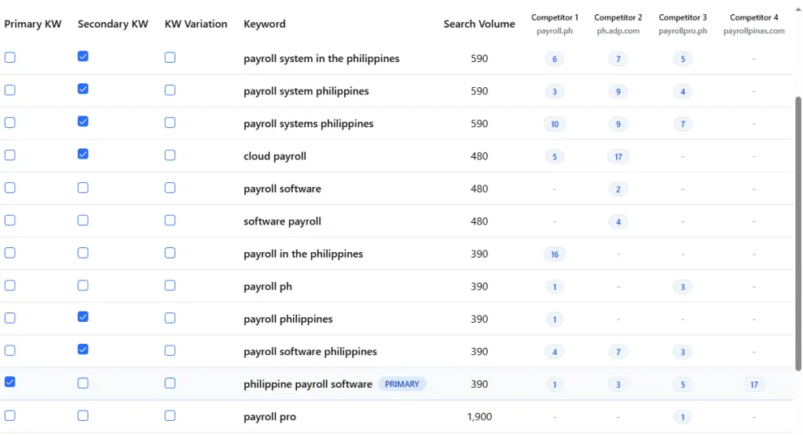This screenshot has width=803, height=435.
Task: Click the Primary KW column header
Action: (x=33, y=24)
